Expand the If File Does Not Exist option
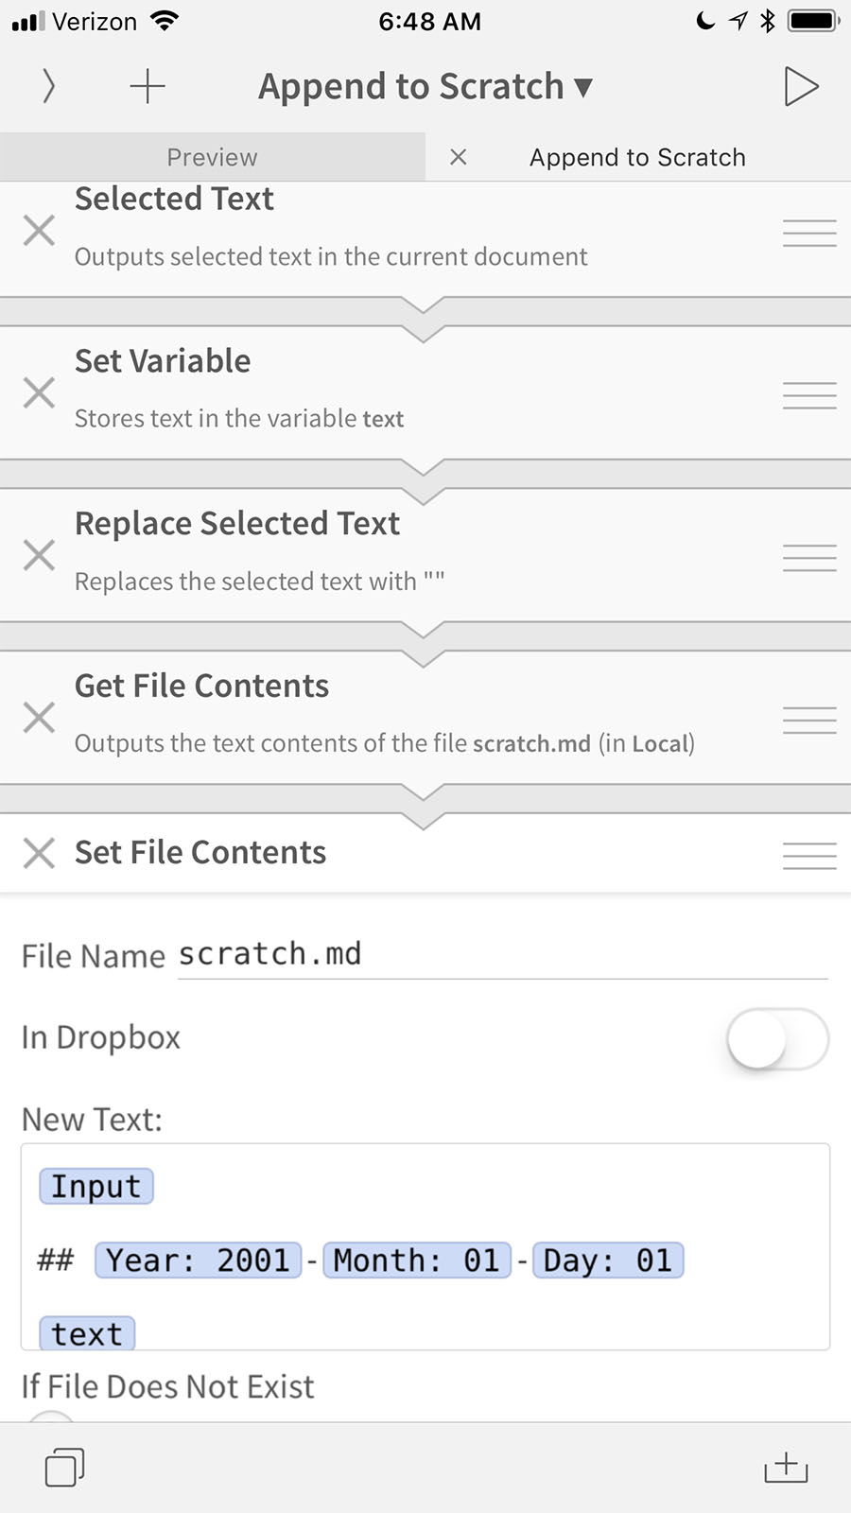The image size is (851, 1513). coord(167,1386)
